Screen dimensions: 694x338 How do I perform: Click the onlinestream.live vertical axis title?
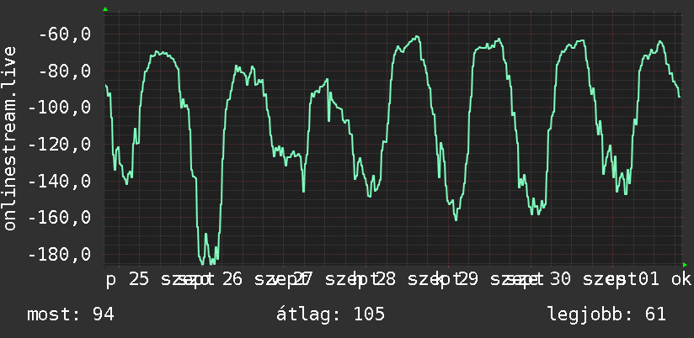(x=9, y=138)
